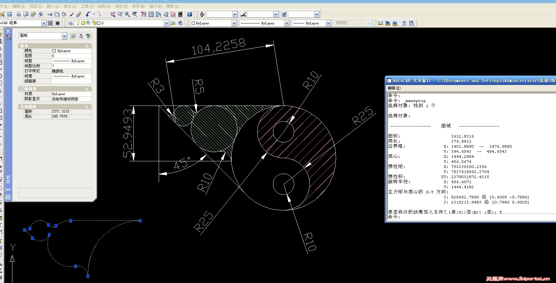Open the 绘图(D) menu
This screenshot has width=556, height=283.
[104, 6]
